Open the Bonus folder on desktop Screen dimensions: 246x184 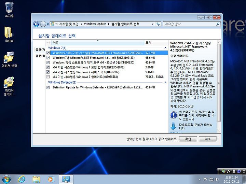point(9,34)
